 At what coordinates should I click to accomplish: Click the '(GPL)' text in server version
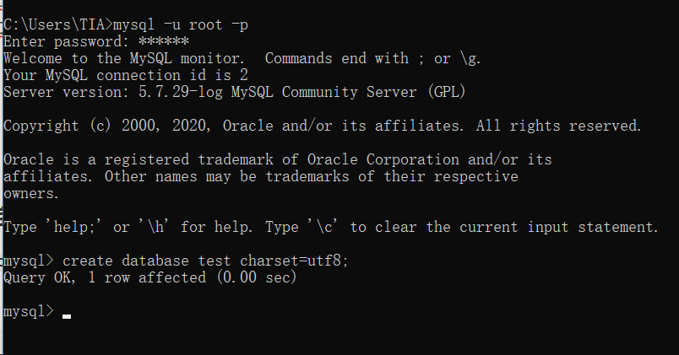[447, 92]
